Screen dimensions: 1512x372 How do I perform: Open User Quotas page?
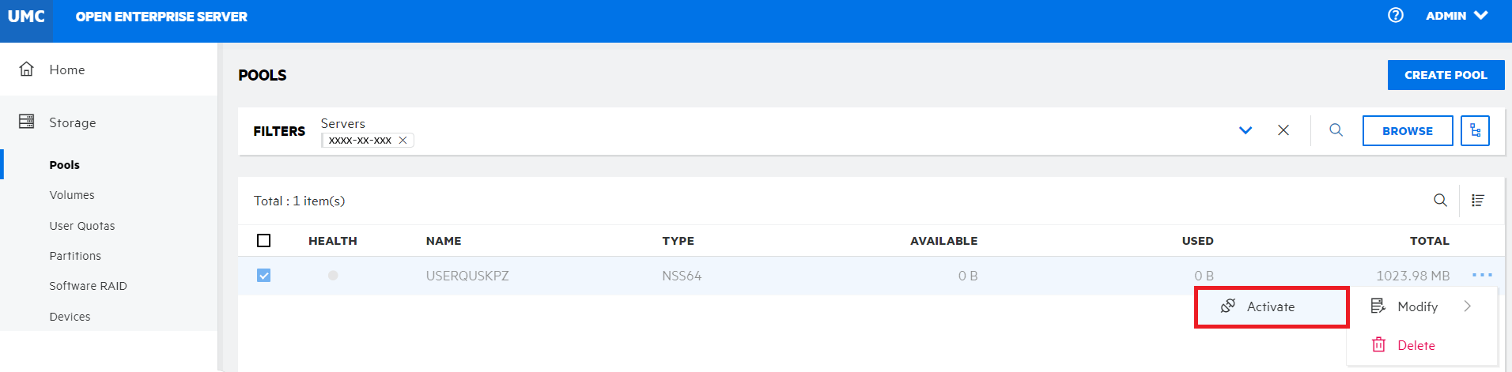point(82,226)
